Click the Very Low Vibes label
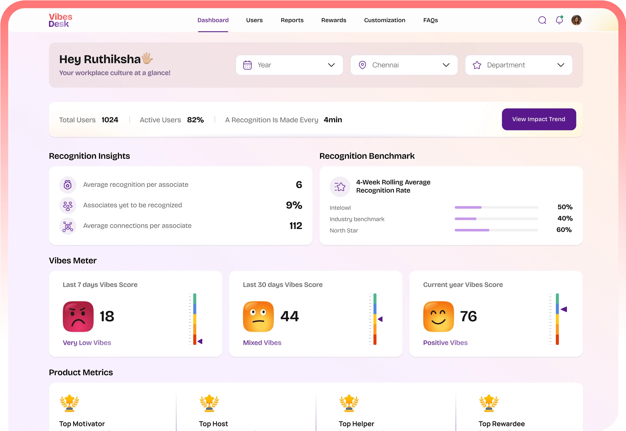The image size is (626, 431). coord(87,343)
